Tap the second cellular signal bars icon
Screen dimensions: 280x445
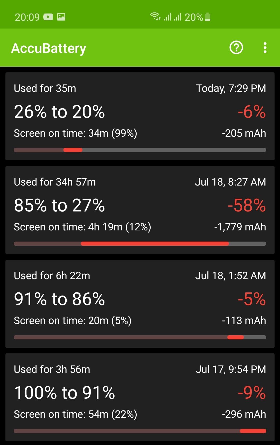pyautogui.click(x=178, y=17)
